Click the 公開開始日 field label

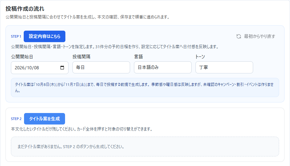pyautogui.click(x=22, y=57)
